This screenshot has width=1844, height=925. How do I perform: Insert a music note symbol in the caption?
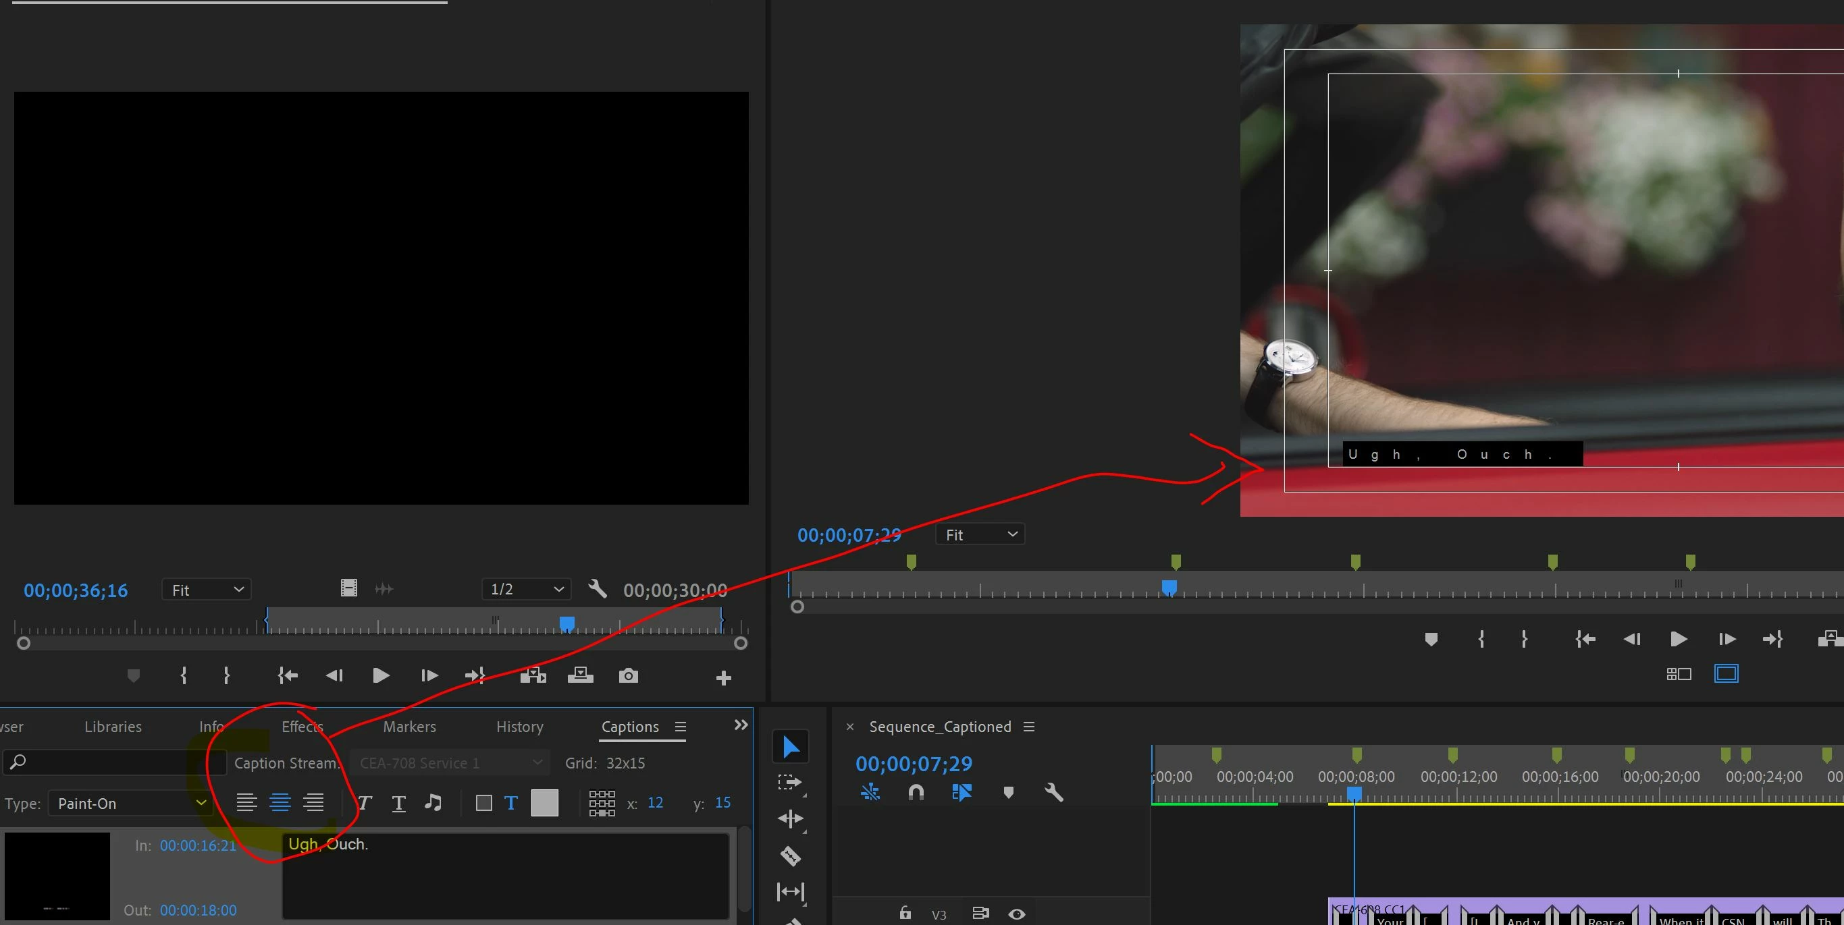tap(432, 803)
